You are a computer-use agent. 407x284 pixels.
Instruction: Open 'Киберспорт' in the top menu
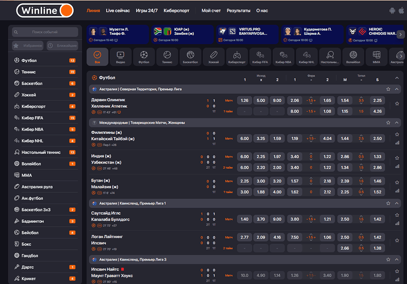(176, 11)
